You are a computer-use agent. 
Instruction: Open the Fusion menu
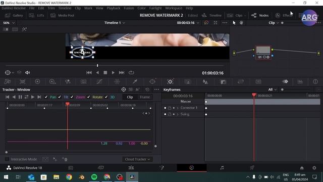129,8
